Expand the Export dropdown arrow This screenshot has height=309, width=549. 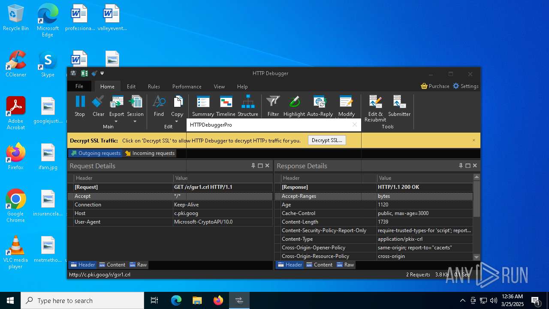[117, 121]
